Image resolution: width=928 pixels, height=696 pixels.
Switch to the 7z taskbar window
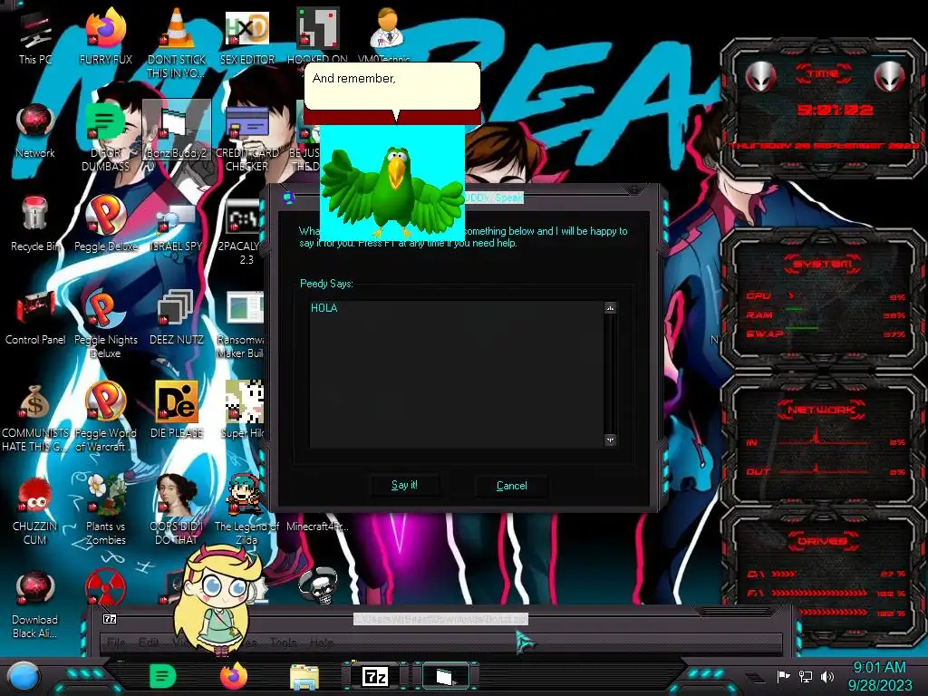point(374,676)
